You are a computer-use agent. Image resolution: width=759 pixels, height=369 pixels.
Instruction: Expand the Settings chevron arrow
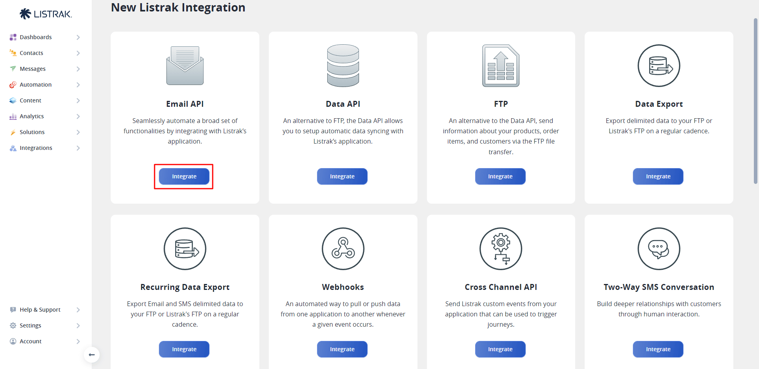78,325
